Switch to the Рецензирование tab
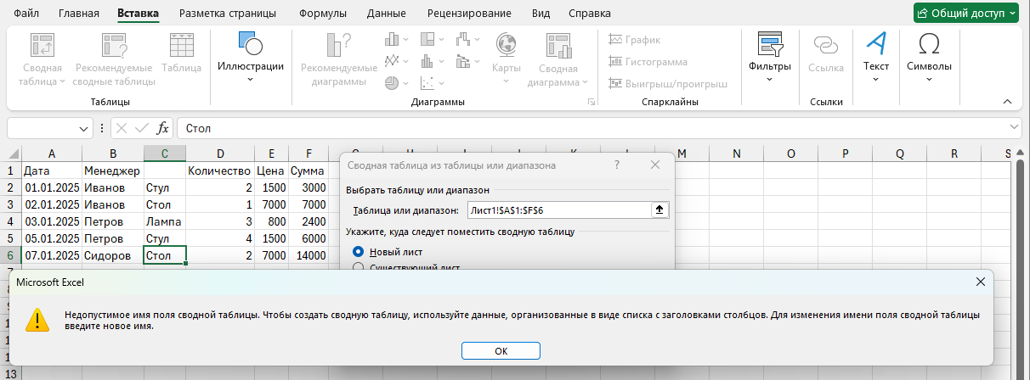 pos(469,14)
